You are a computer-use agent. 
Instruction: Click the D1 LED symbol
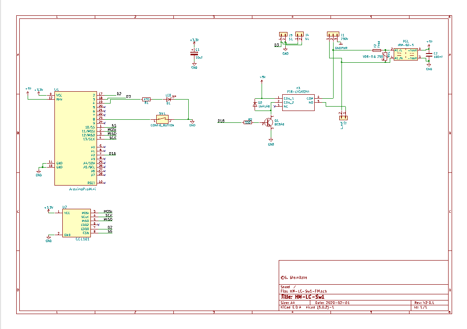click(x=169, y=100)
